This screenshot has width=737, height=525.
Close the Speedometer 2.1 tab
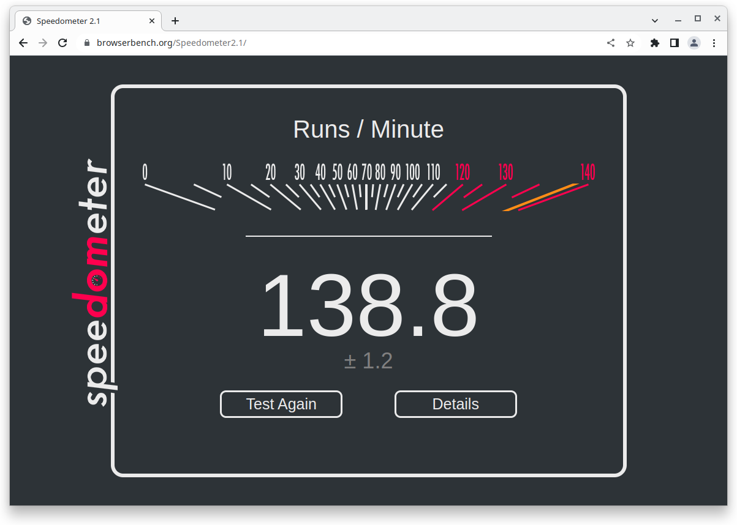click(x=152, y=21)
